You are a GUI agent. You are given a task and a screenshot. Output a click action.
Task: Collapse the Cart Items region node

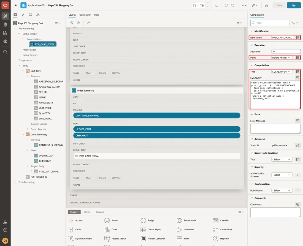point(23,71)
